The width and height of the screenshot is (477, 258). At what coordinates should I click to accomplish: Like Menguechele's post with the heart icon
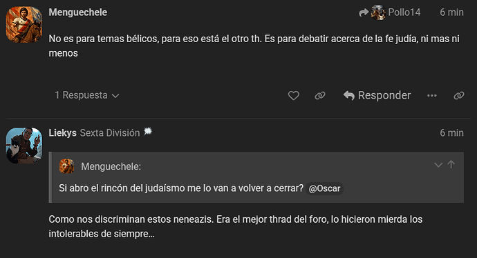pyautogui.click(x=294, y=96)
